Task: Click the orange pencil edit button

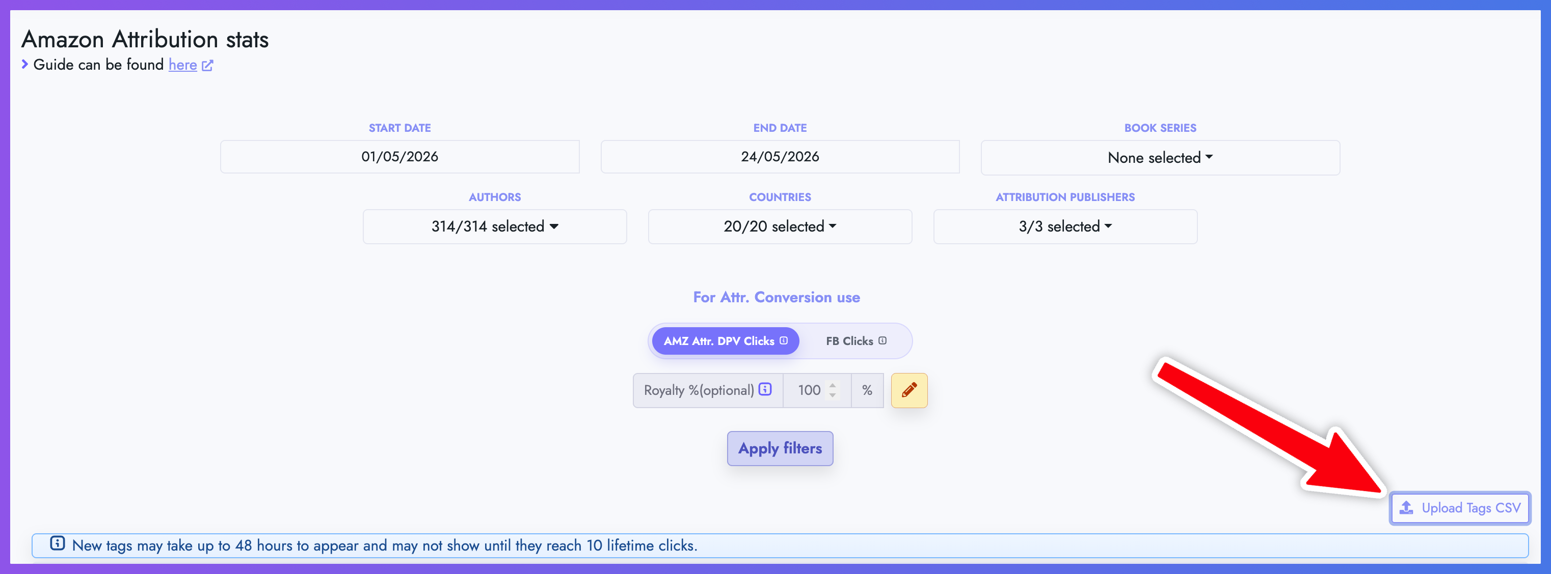Action: pos(908,391)
